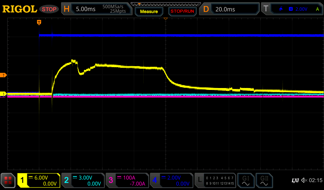The image size is (324, 190).
Task: Toggle channel 1 with 6.00V scale
Action: 39,180
